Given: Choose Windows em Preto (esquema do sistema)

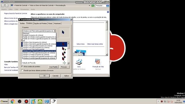Looking at the screenshot, I should (x=39, y=47).
